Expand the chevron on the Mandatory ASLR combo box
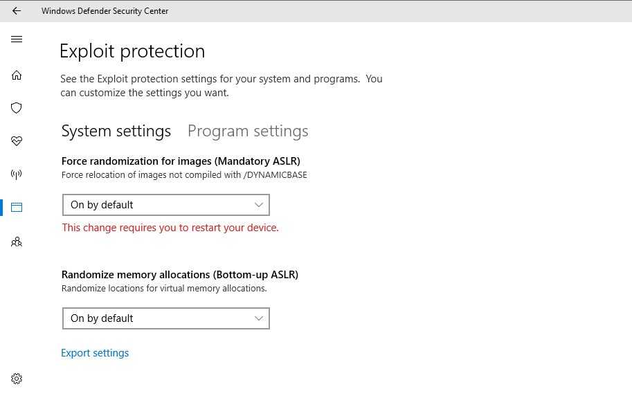Image resolution: width=632 pixels, height=398 pixels. point(259,205)
